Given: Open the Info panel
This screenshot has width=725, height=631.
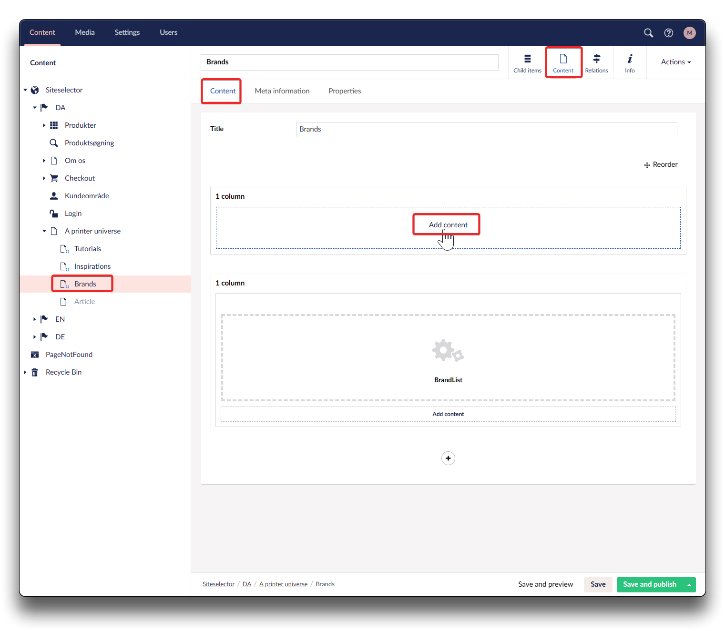Looking at the screenshot, I should [x=630, y=63].
